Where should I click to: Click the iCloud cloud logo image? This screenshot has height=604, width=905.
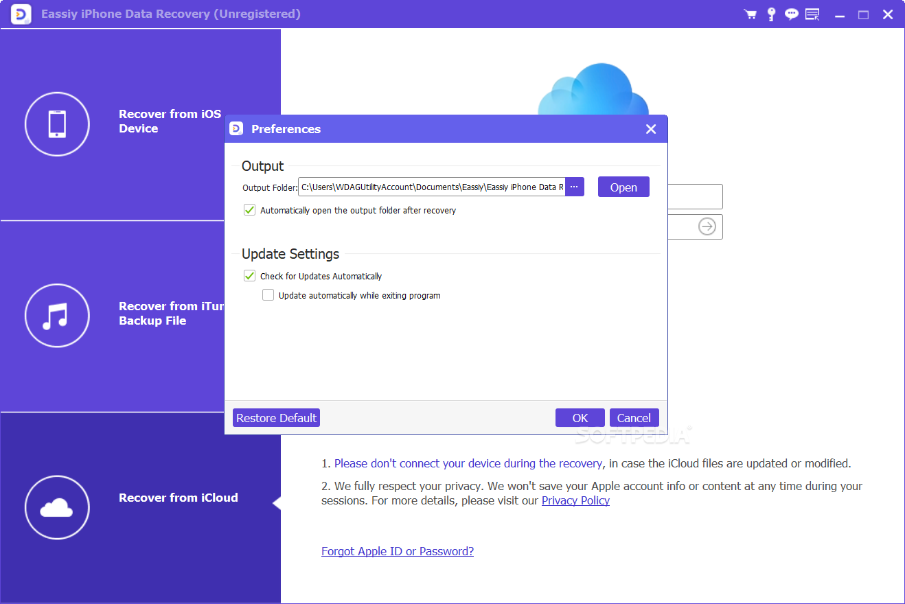click(x=593, y=89)
